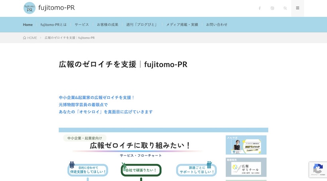The height and width of the screenshot is (181, 327).
Task: Open the Instagram icon link
Action: click(x=272, y=8)
